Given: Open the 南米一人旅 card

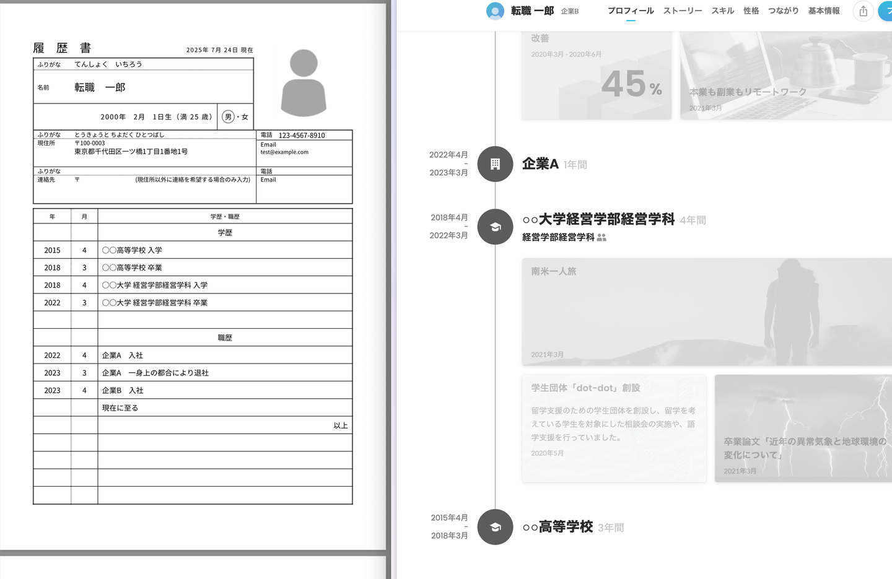Looking at the screenshot, I should tap(707, 311).
